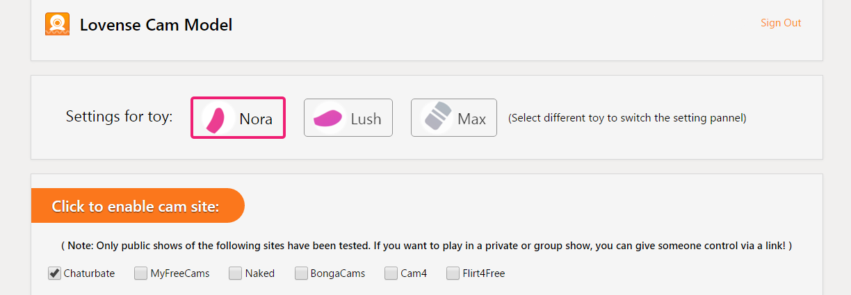Enable the MyFreeCams checkbox
The height and width of the screenshot is (295, 851).
(x=141, y=273)
